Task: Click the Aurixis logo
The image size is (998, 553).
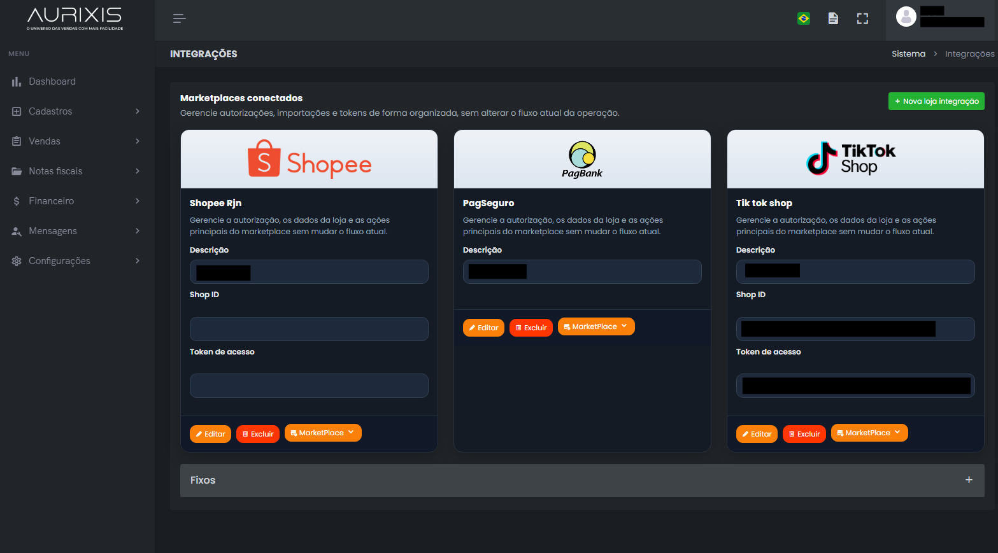Action: click(x=75, y=18)
